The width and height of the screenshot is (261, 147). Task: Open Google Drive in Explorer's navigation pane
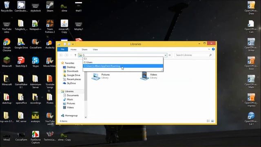[72, 75]
